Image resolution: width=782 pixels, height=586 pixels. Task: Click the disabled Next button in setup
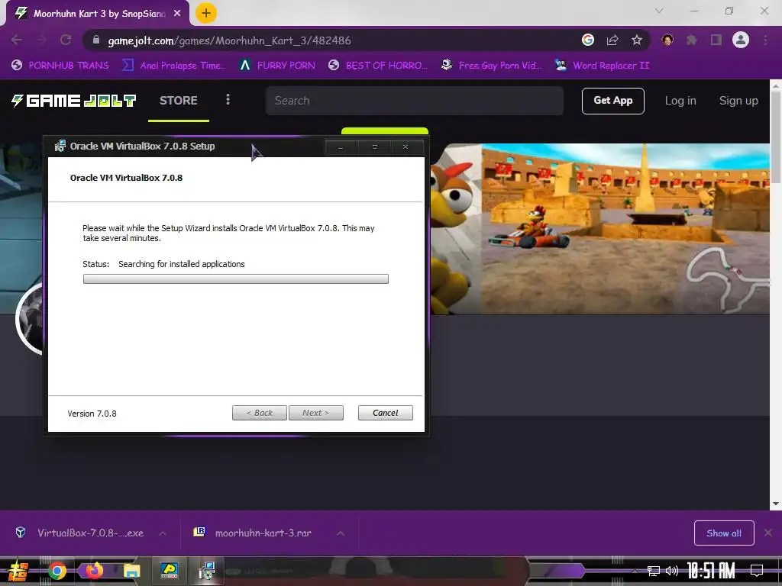coord(315,413)
